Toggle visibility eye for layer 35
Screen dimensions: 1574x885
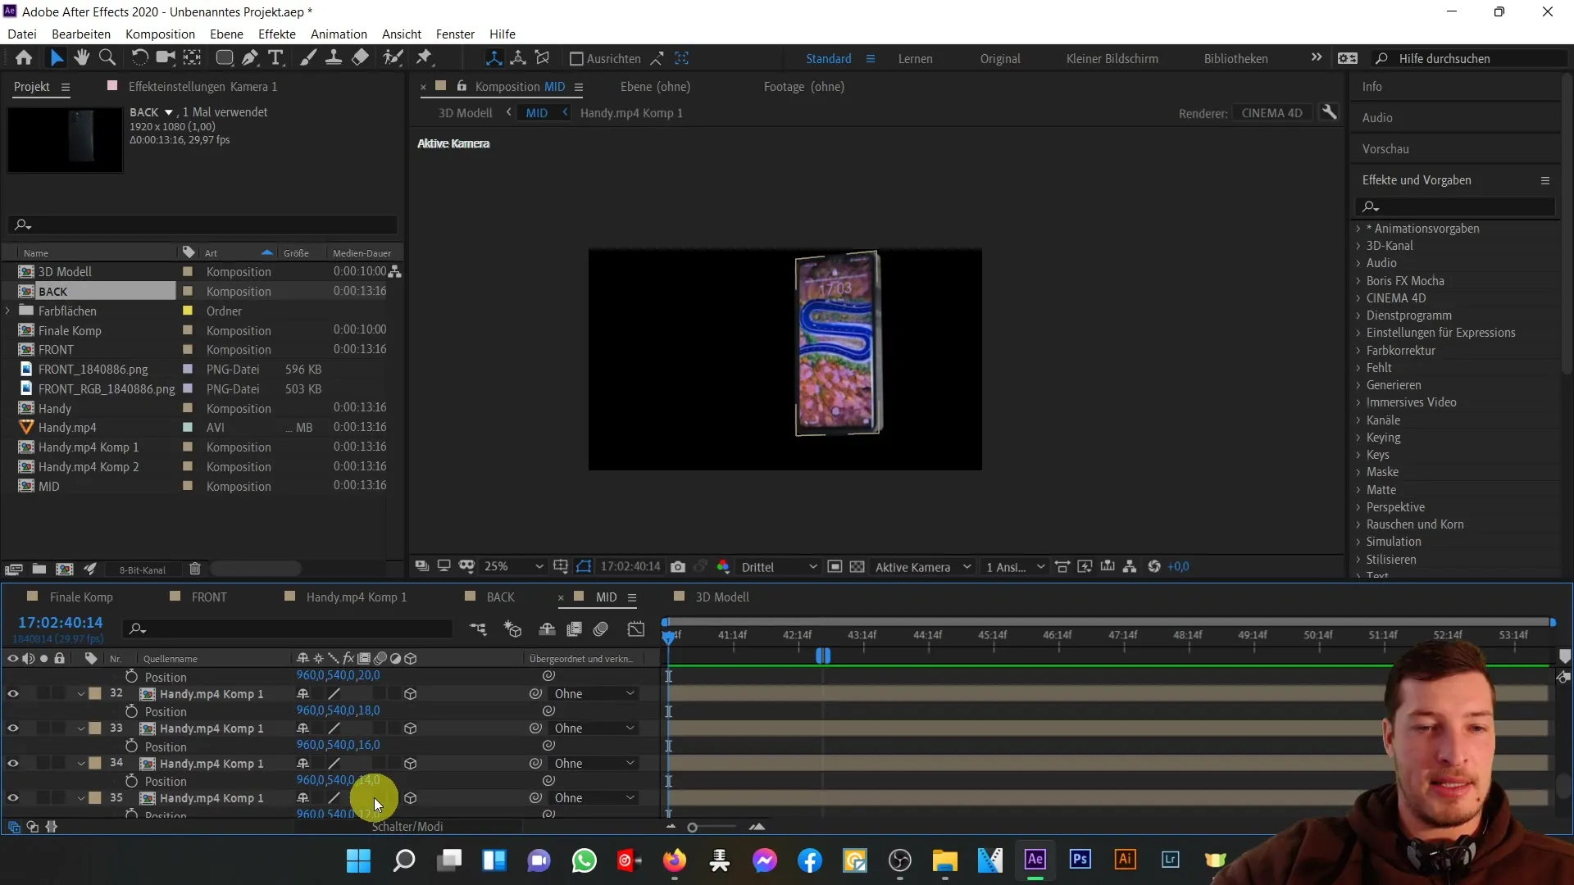coord(12,797)
